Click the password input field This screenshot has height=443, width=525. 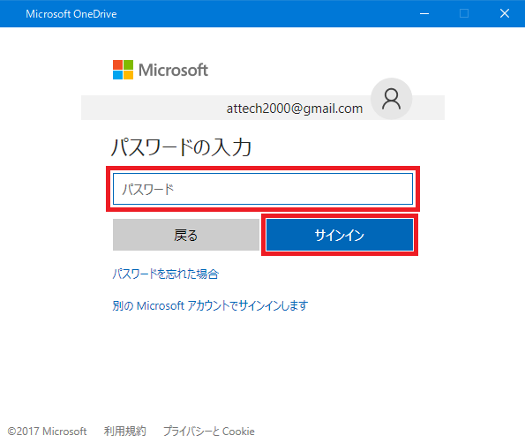point(263,189)
